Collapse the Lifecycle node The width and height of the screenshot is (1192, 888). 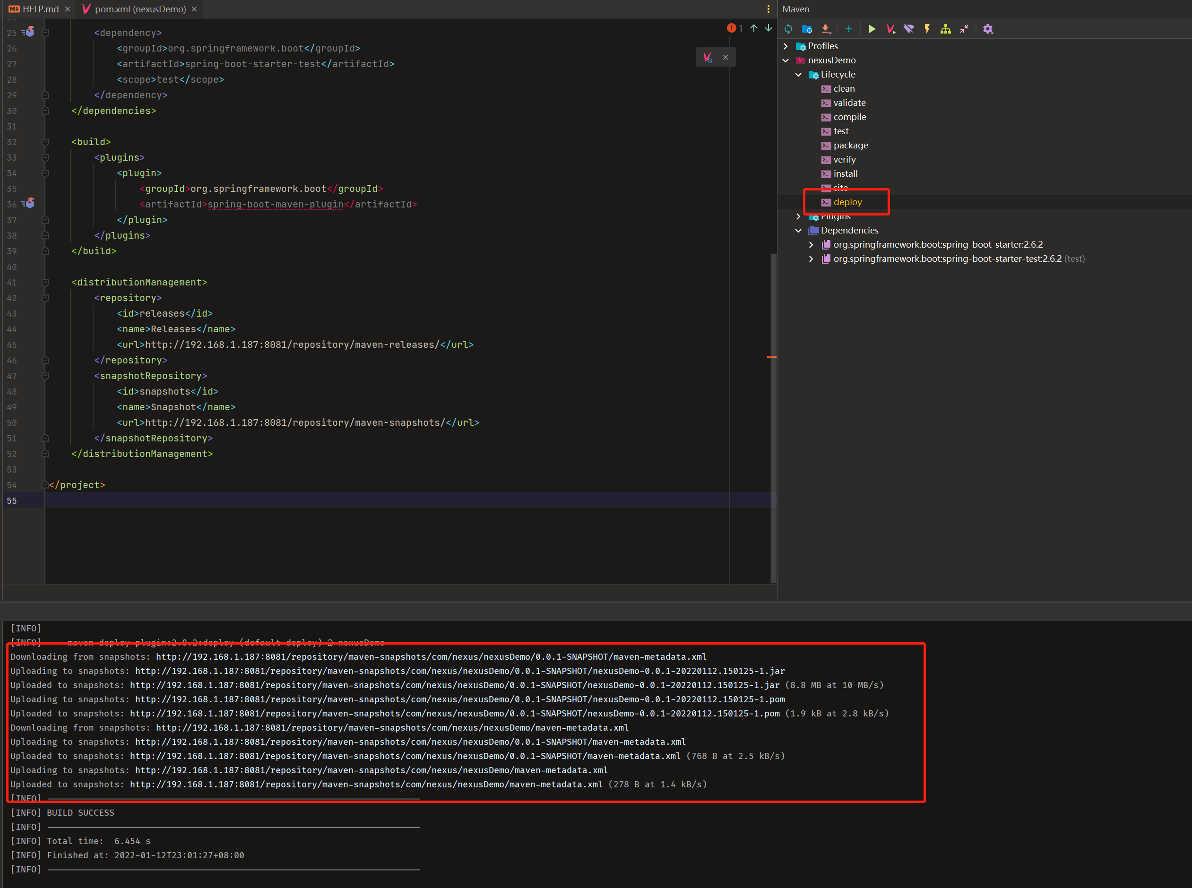(798, 75)
